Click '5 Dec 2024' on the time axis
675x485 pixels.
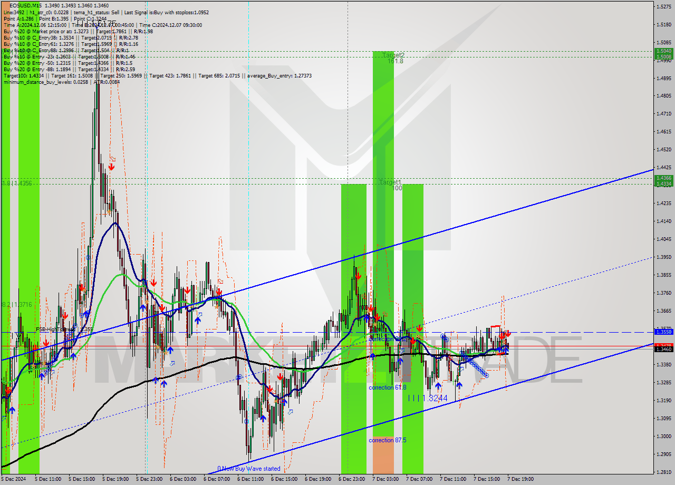[13, 479]
